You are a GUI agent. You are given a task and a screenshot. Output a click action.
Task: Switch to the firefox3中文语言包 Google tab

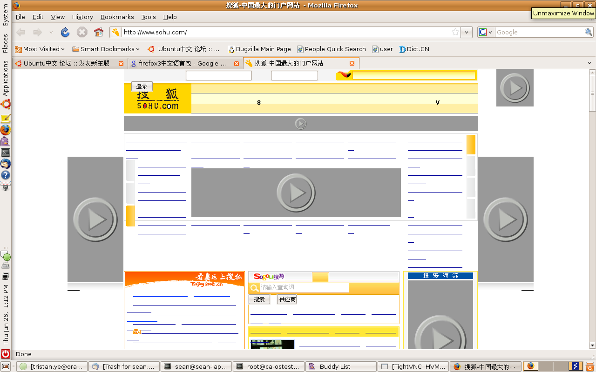tap(185, 63)
